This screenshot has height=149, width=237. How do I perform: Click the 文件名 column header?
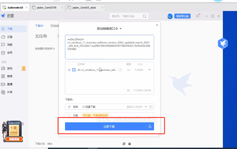(x=81, y=64)
